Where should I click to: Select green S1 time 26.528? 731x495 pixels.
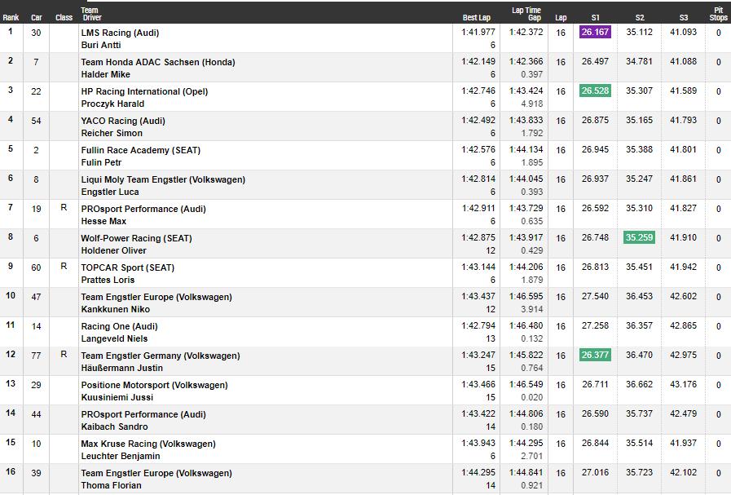596,91
